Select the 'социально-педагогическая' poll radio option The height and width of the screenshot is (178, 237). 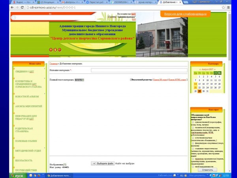click(193, 148)
